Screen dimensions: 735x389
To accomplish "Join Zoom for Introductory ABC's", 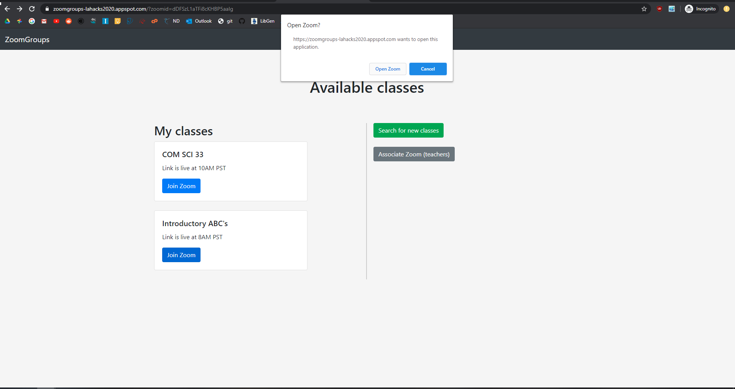I will (181, 255).
